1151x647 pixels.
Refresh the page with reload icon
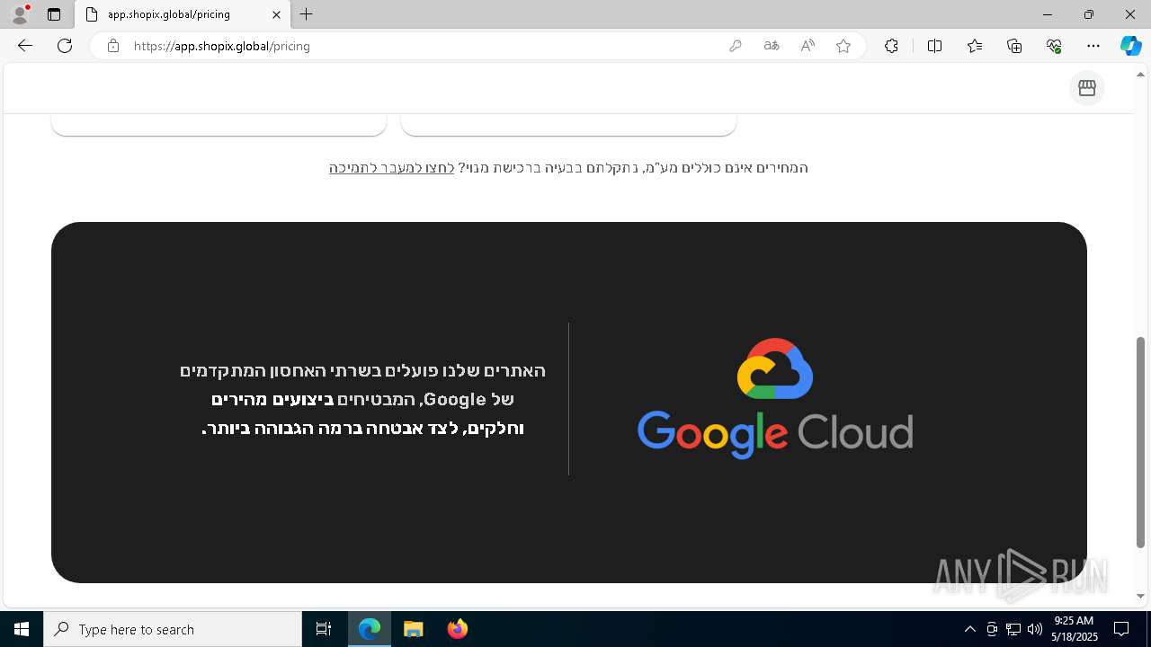[x=65, y=46]
